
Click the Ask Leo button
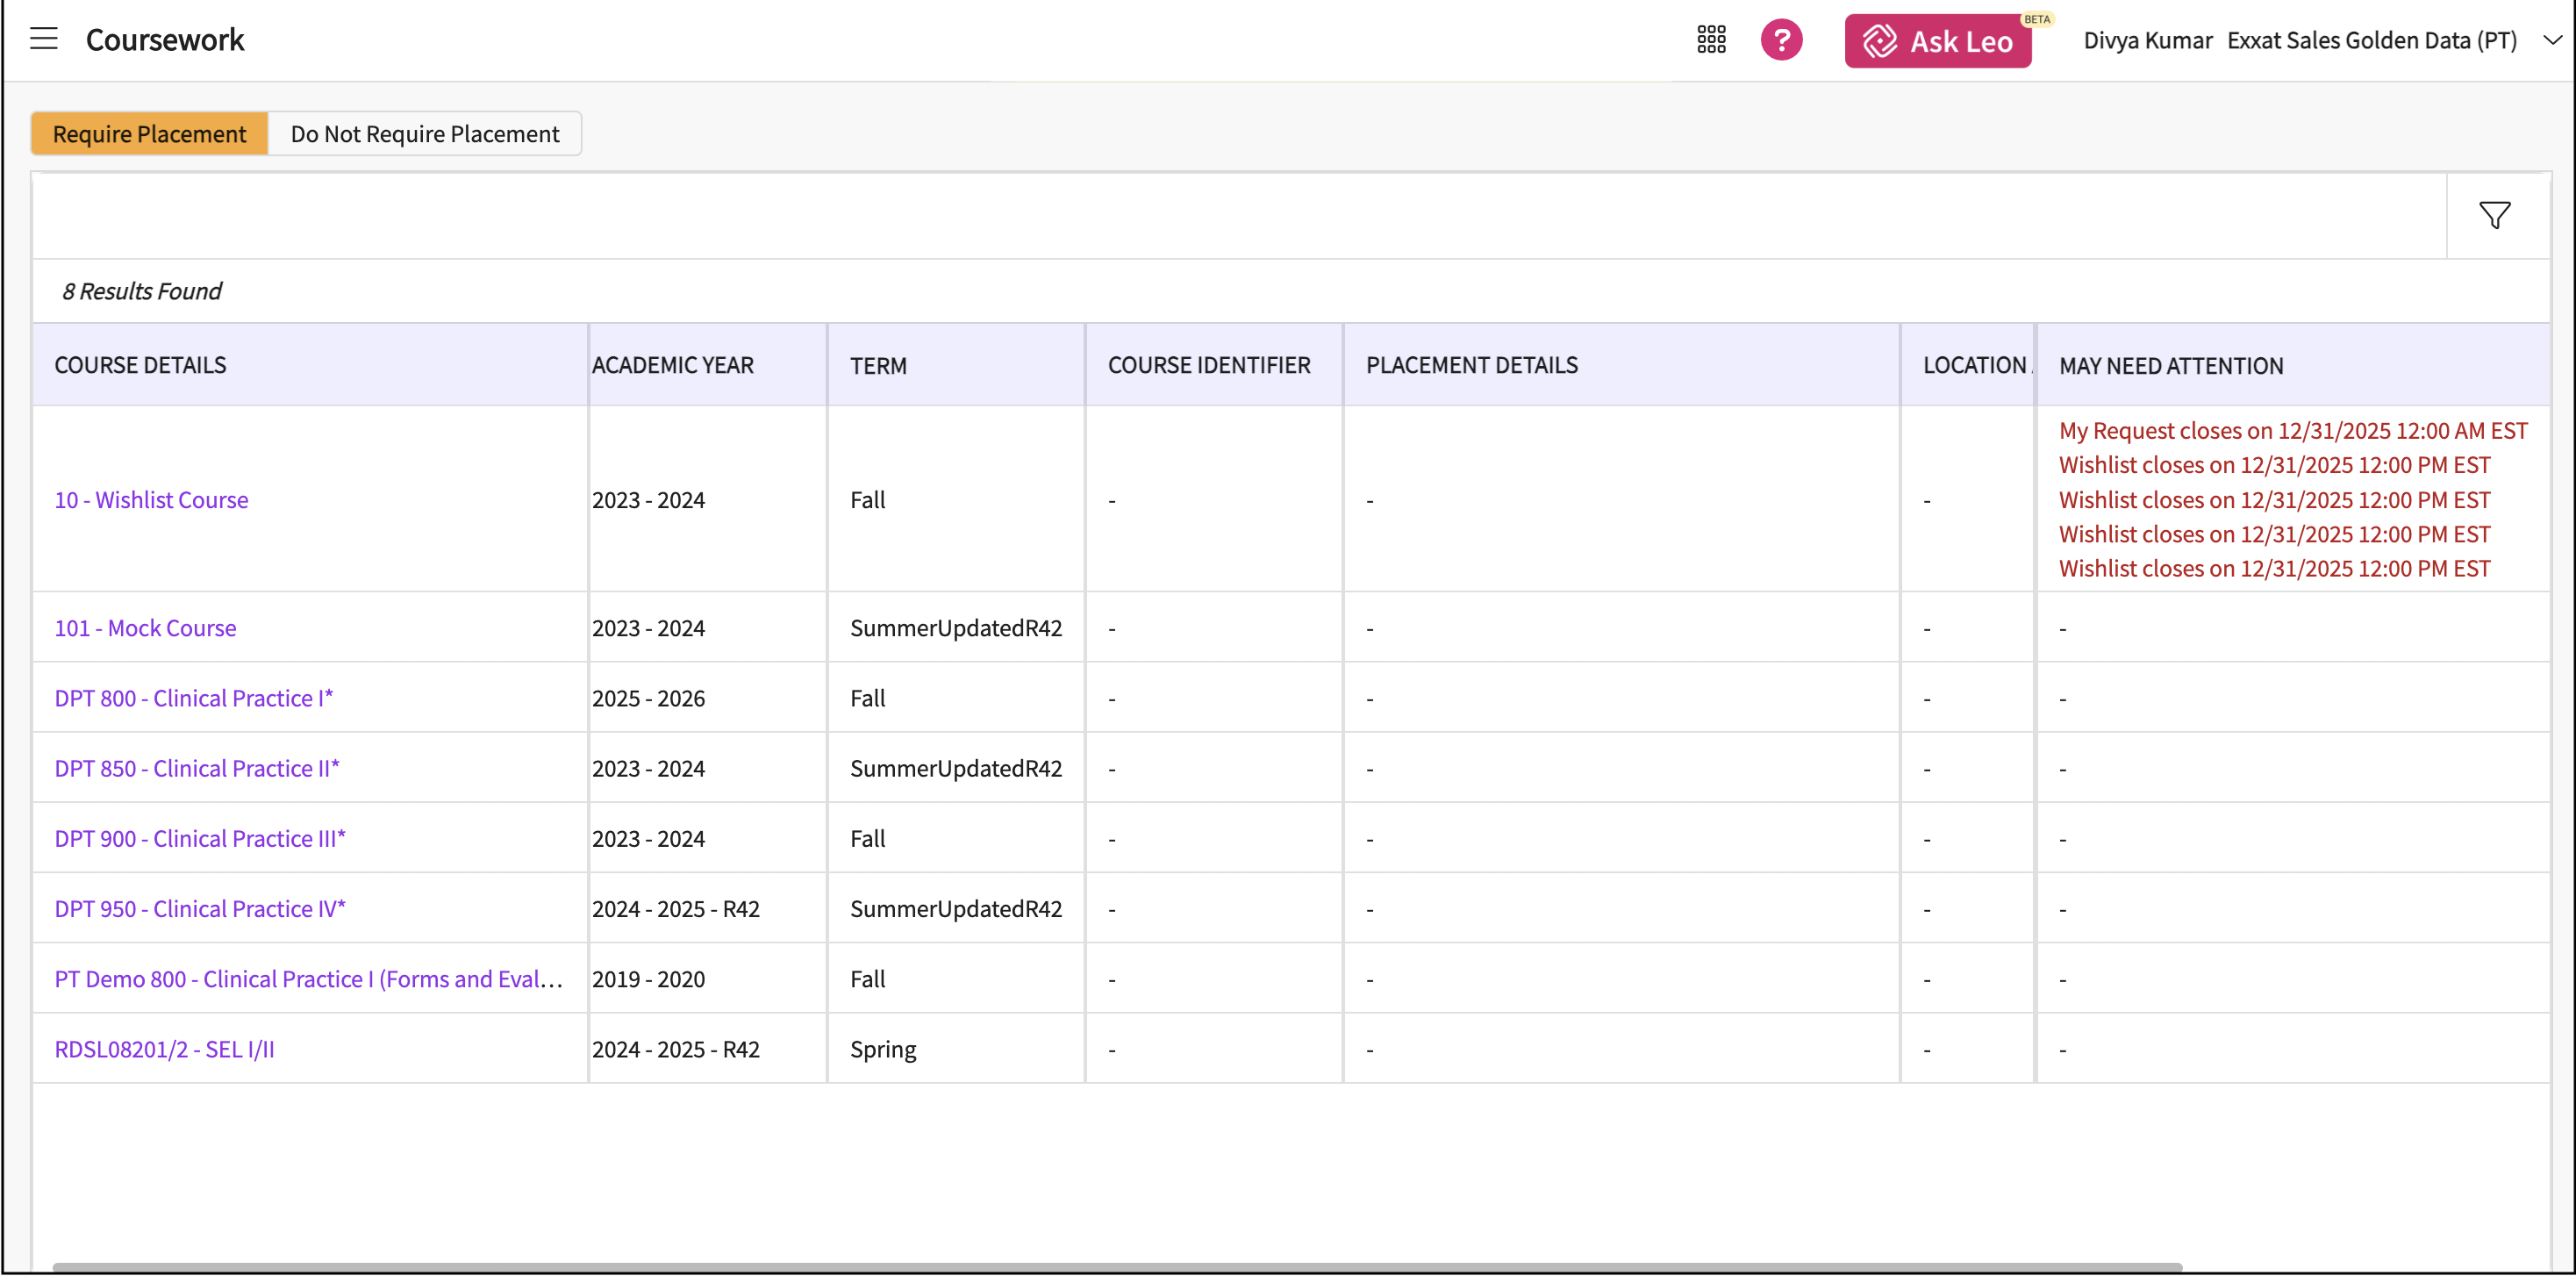[1937, 41]
